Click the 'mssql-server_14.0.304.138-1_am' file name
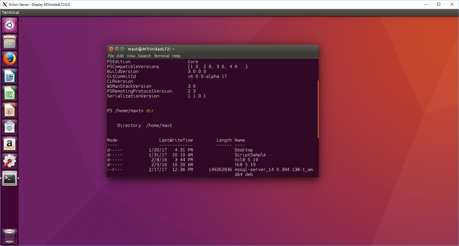The image size is (459, 246). 274,170
